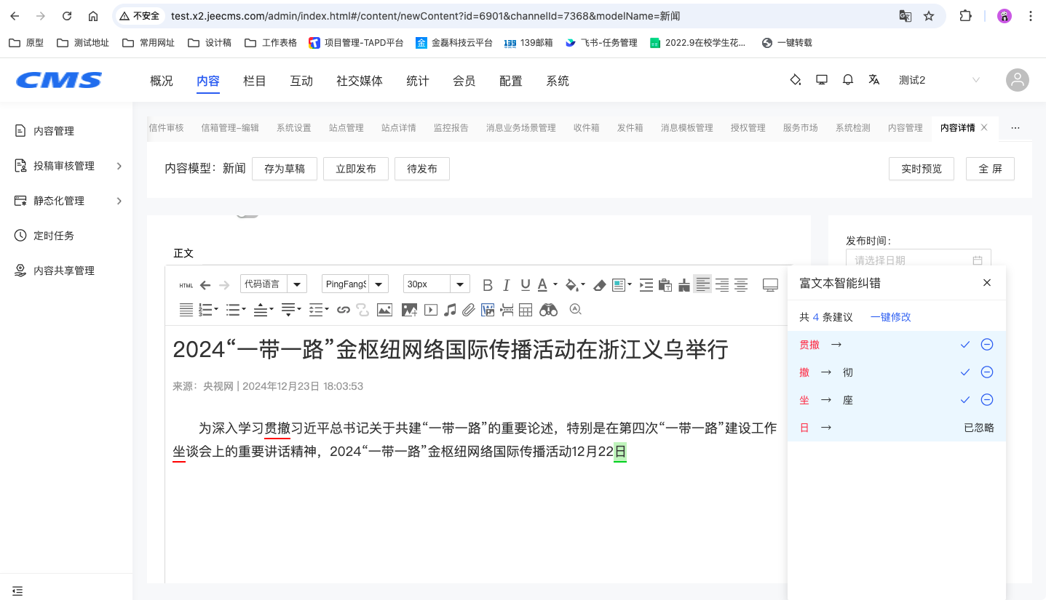
Task: Insert a hyperlink using the link icon
Action: 344,310
